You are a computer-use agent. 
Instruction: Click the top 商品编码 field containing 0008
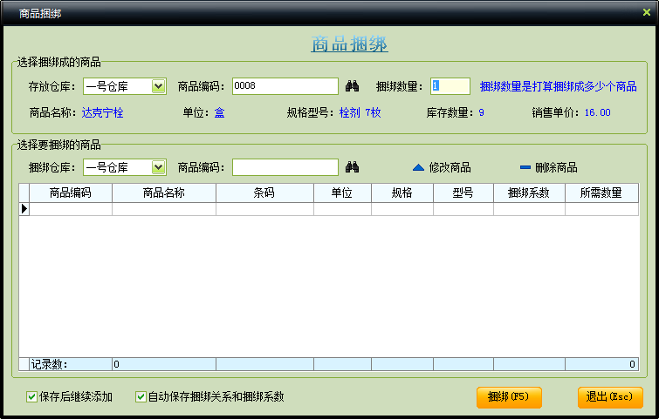[x=285, y=86]
